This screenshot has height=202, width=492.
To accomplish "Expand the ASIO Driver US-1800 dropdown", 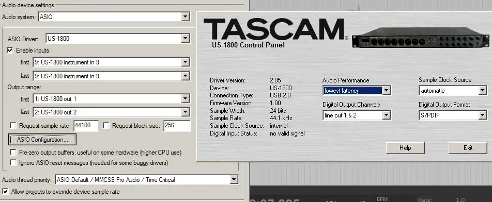I will [186, 39].
